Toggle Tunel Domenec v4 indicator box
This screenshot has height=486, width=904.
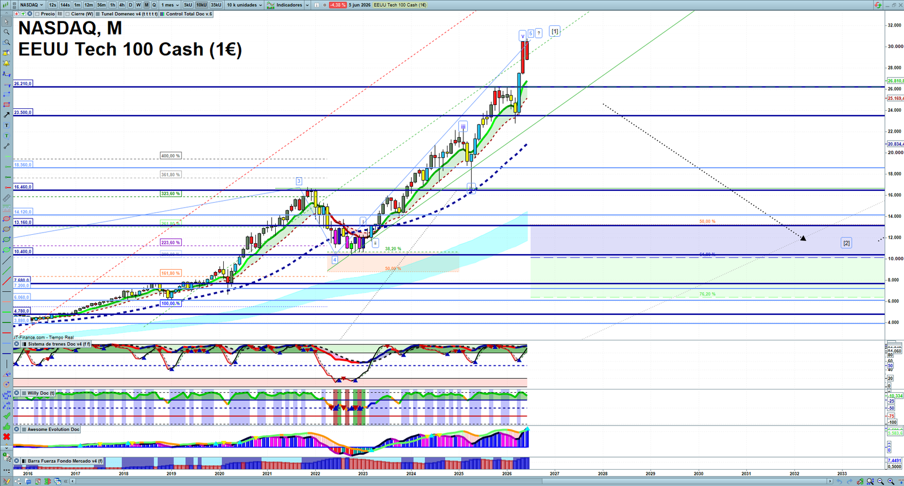pyautogui.click(x=98, y=14)
